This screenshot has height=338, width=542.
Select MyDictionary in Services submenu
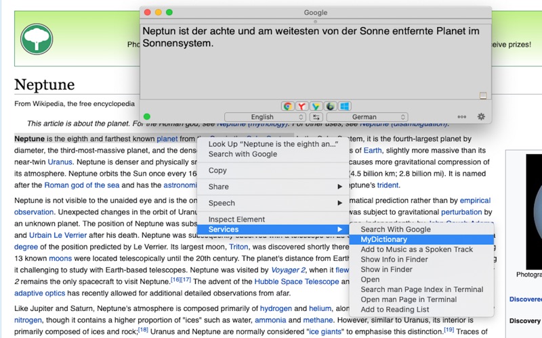[421, 239]
